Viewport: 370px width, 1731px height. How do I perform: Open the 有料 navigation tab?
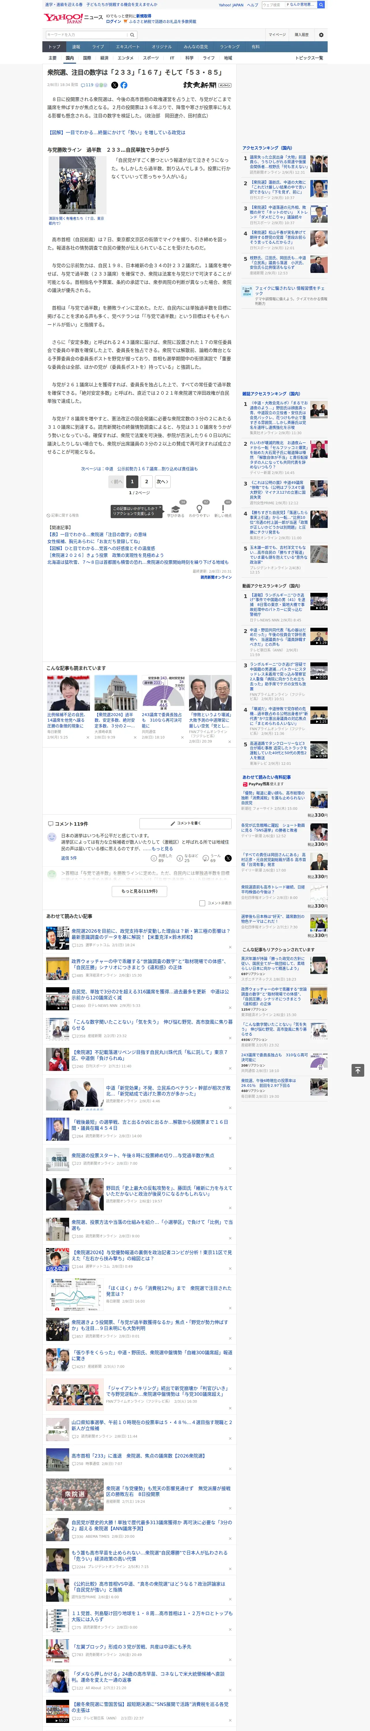[x=255, y=47]
